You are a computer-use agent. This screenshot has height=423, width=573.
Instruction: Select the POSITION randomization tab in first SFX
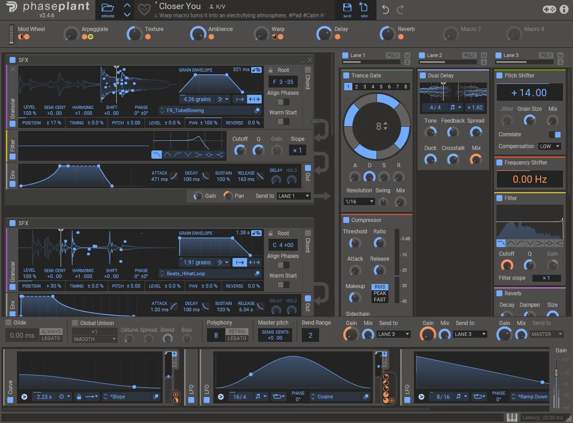pos(42,123)
